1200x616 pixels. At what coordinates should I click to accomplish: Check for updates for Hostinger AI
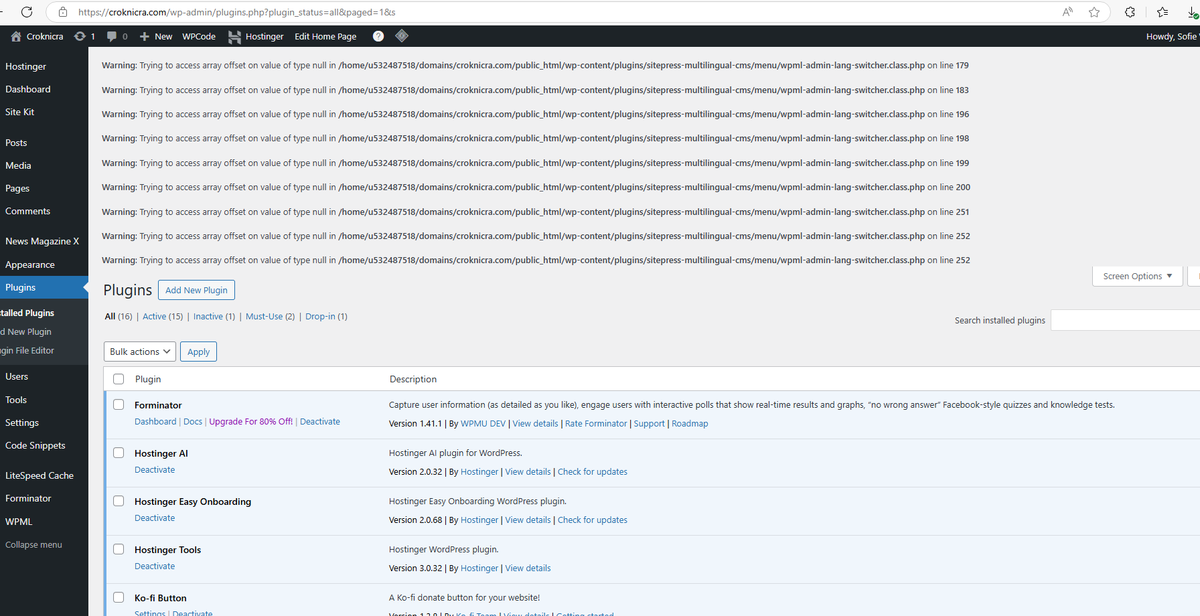[593, 471]
